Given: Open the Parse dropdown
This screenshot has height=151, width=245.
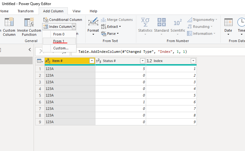Looking at the screenshot, I should tap(110, 34).
